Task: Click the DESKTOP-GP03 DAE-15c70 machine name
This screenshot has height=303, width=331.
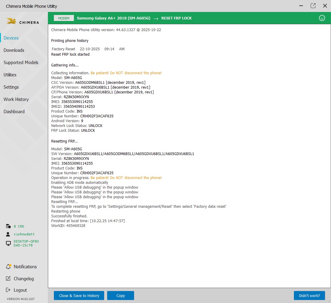Action: point(26,243)
